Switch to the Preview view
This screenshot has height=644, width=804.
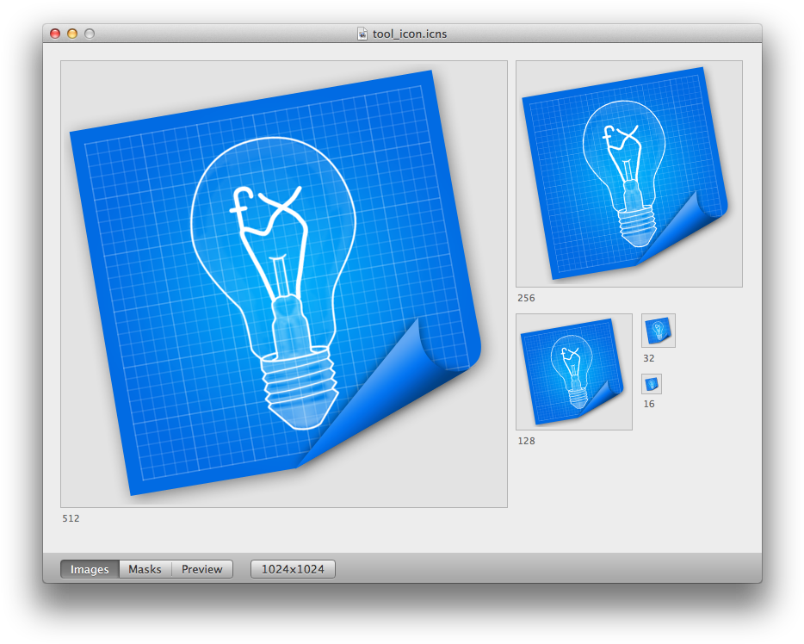201,569
